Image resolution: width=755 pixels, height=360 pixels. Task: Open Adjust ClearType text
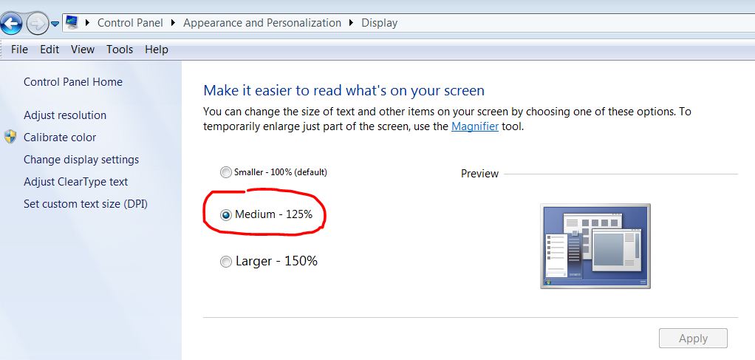[x=75, y=182]
